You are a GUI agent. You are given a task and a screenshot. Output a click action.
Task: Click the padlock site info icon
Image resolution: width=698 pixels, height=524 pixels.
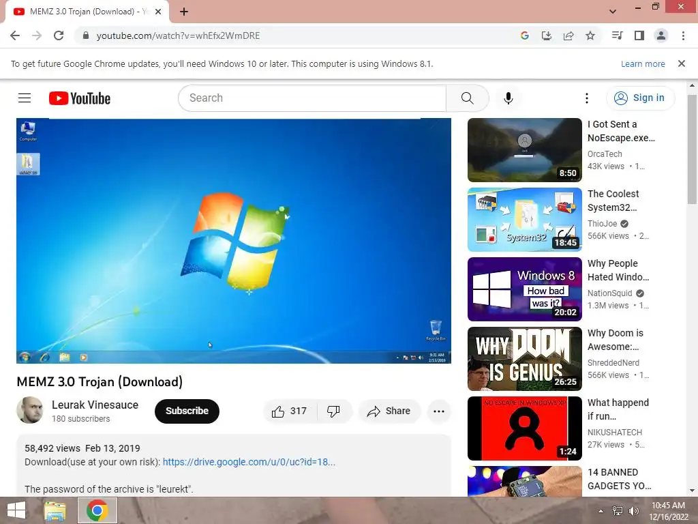pyautogui.click(x=86, y=35)
